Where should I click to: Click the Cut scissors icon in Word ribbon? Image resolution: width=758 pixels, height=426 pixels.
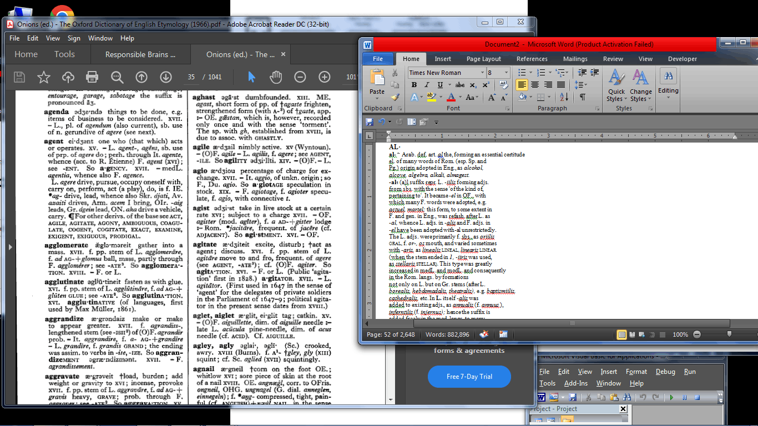point(395,73)
